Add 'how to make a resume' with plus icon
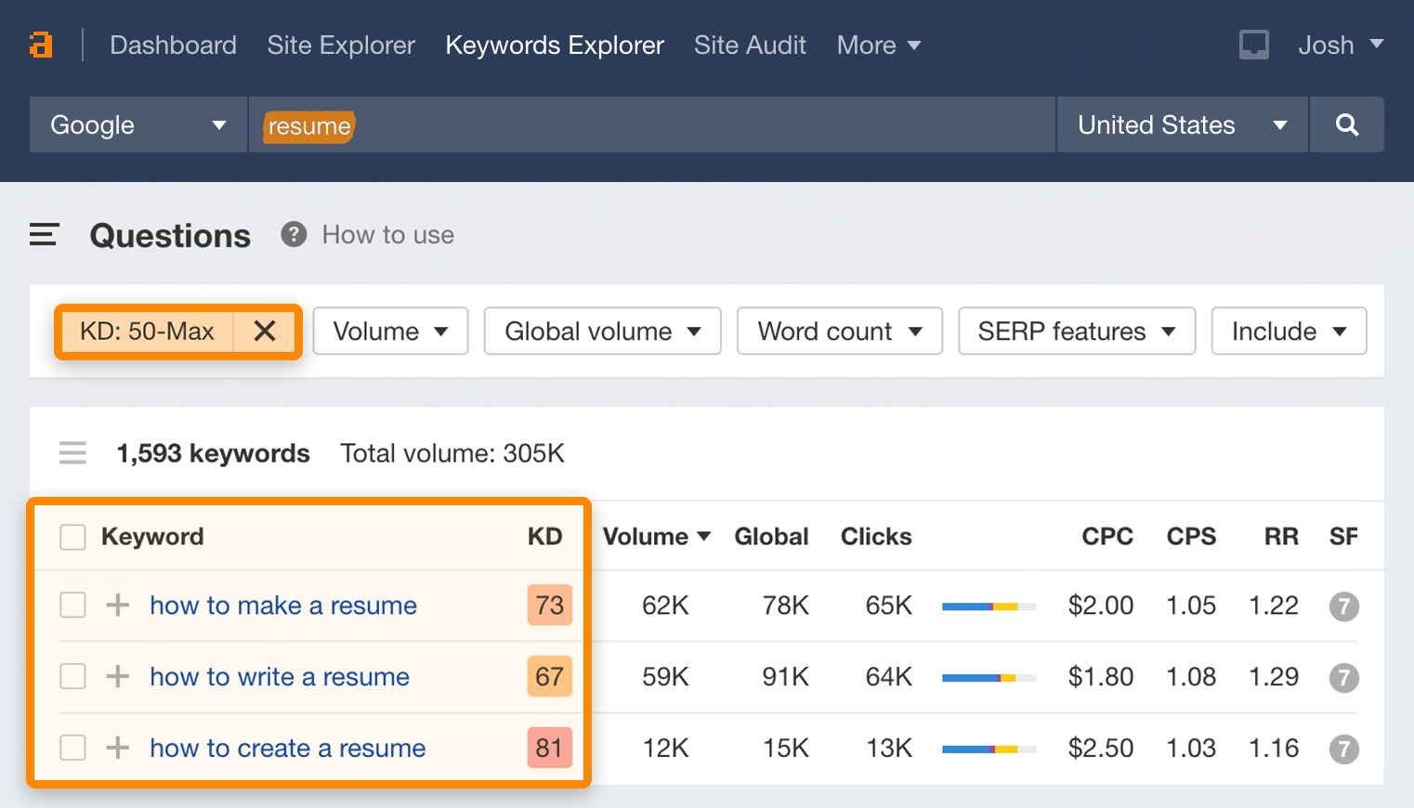This screenshot has height=808, width=1414. (x=118, y=606)
